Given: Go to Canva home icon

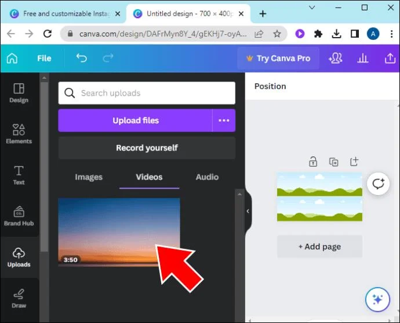Looking at the screenshot, I should point(12,58).
